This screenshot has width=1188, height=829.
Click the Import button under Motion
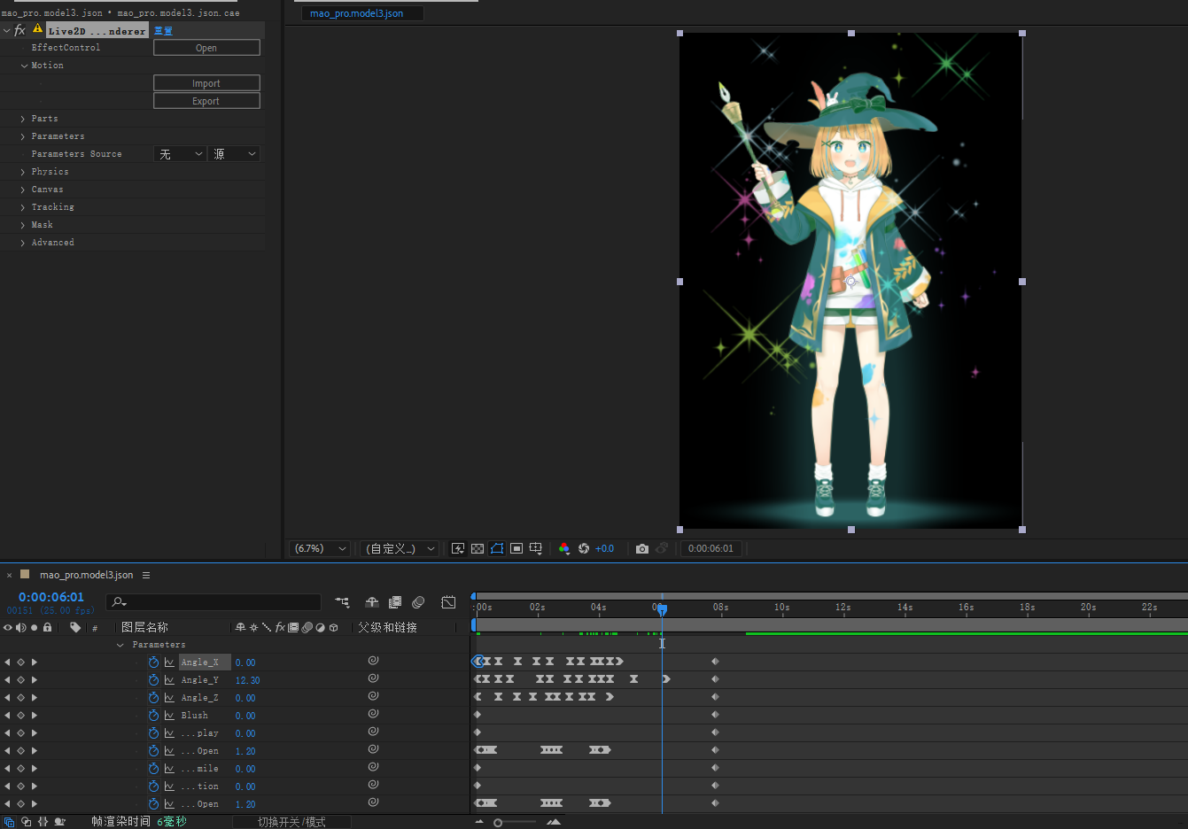206,83
